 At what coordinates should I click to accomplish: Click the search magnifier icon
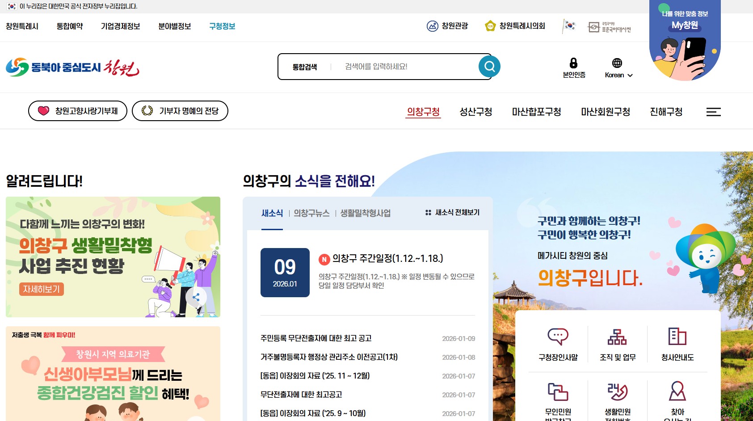pyautogui.click(x=489, y=66)
